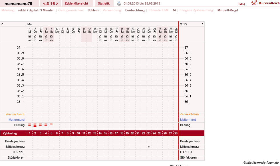The width and height of the screenshot is (280, 166).
Task: Click the right LH / SST label
Action: tap(186, 152)
